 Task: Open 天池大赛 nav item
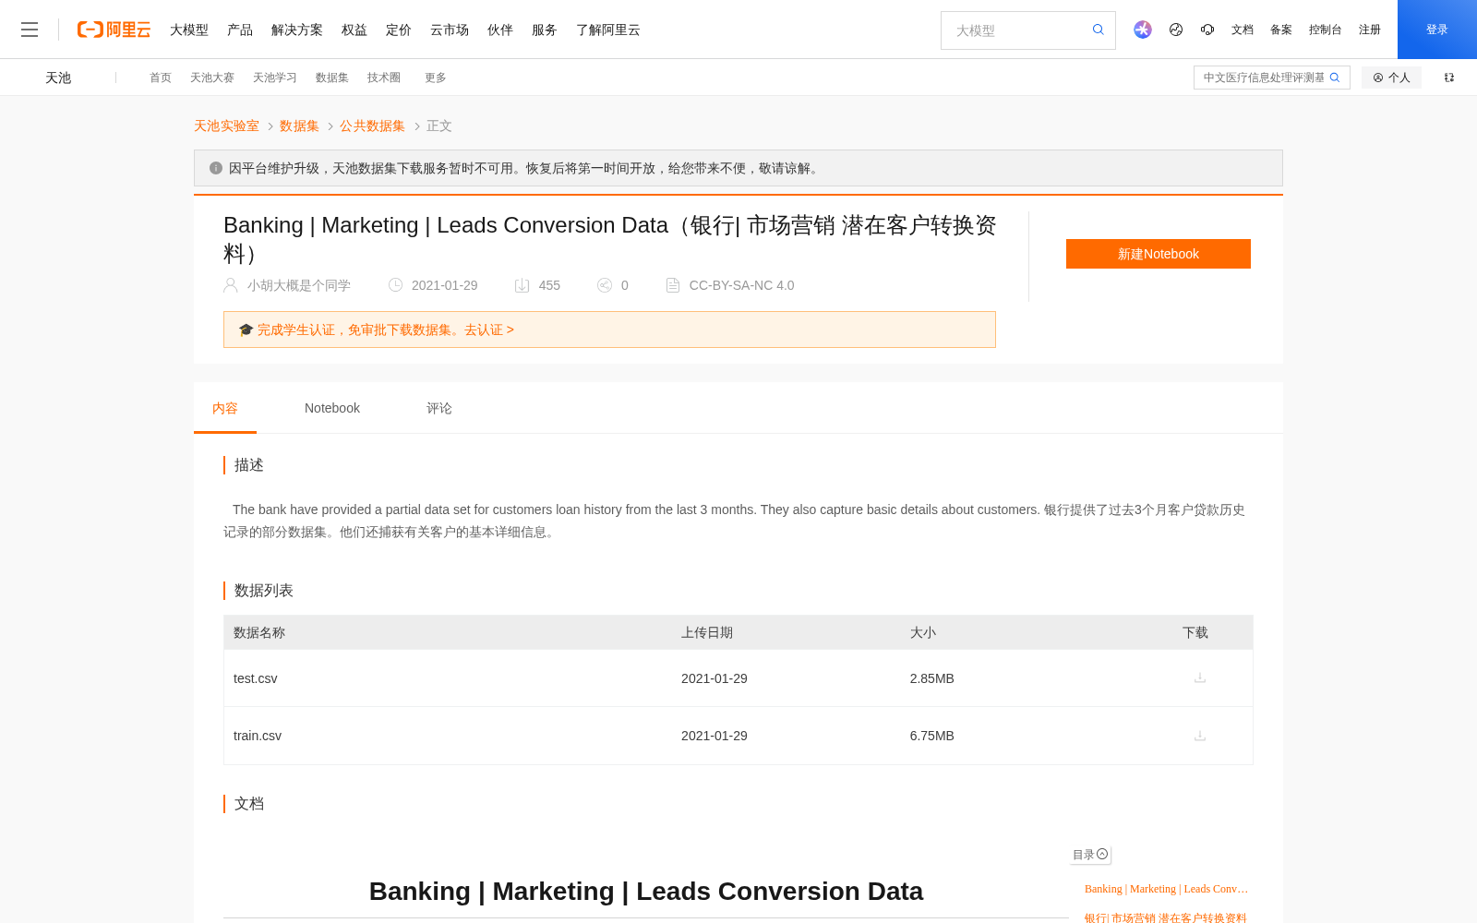click(212, 78)
